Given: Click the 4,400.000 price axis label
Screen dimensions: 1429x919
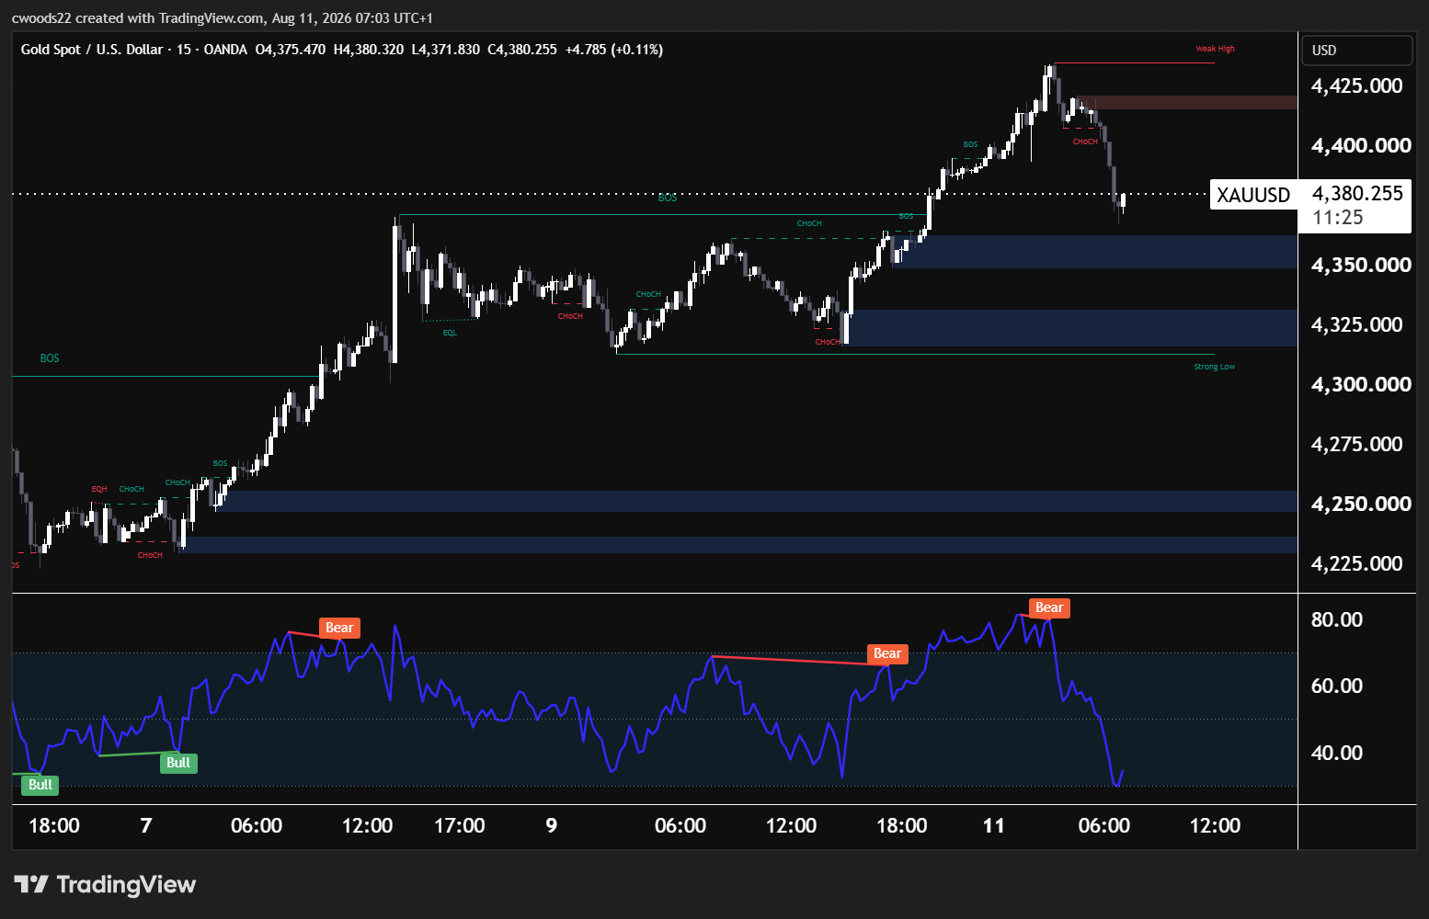Looking at the screenshot, I should pyautogui.click(x=1361, y=145).
